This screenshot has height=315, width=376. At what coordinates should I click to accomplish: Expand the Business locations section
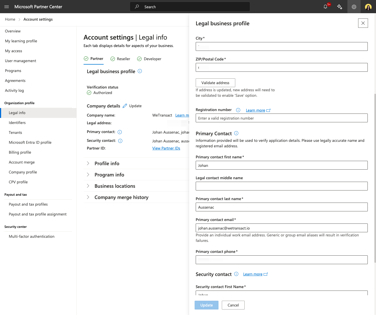click(x=136, y=186)
